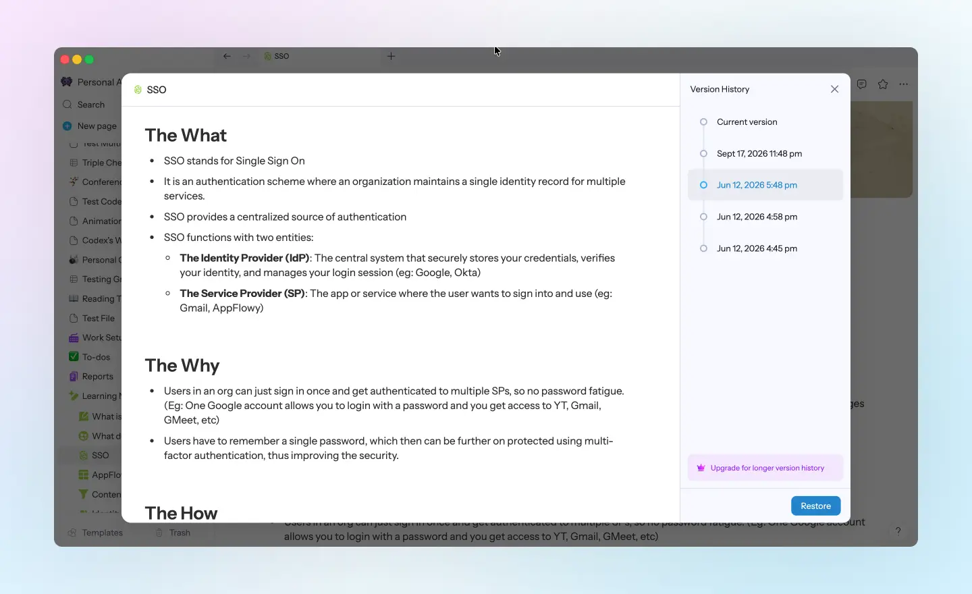Open the Personal workspace switcher
Image resolution: width=972 pixels, height=594 pixels.
(x=91, y=82)
